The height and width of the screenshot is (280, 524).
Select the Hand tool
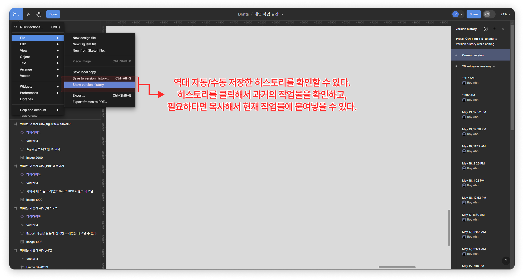(39, 14)
